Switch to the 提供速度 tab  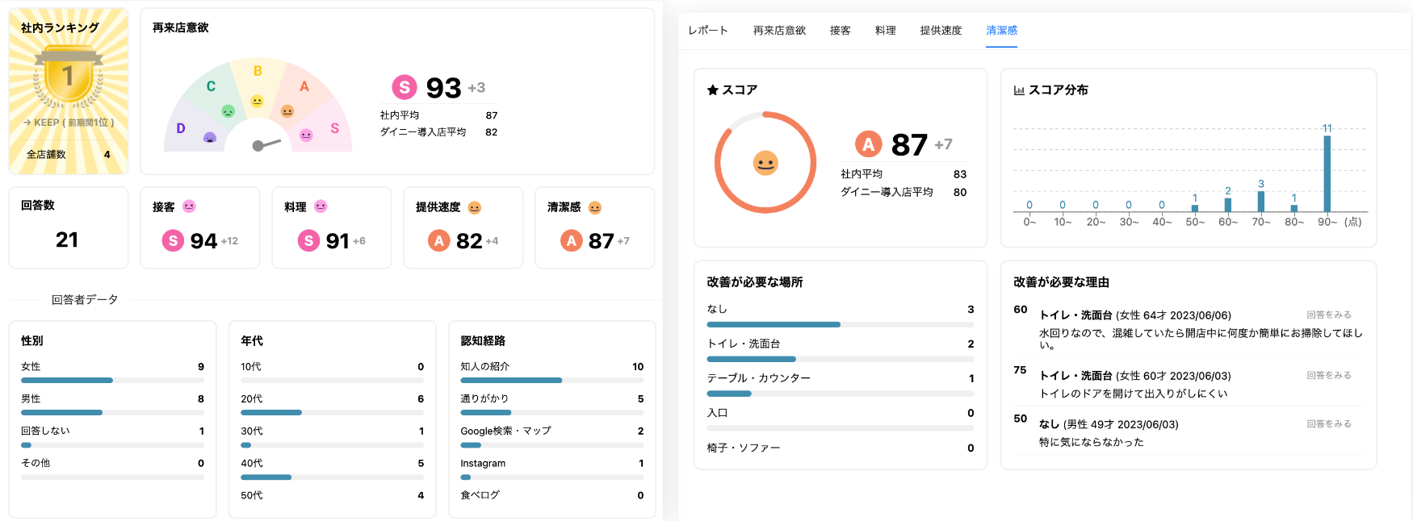pos(941,31)
